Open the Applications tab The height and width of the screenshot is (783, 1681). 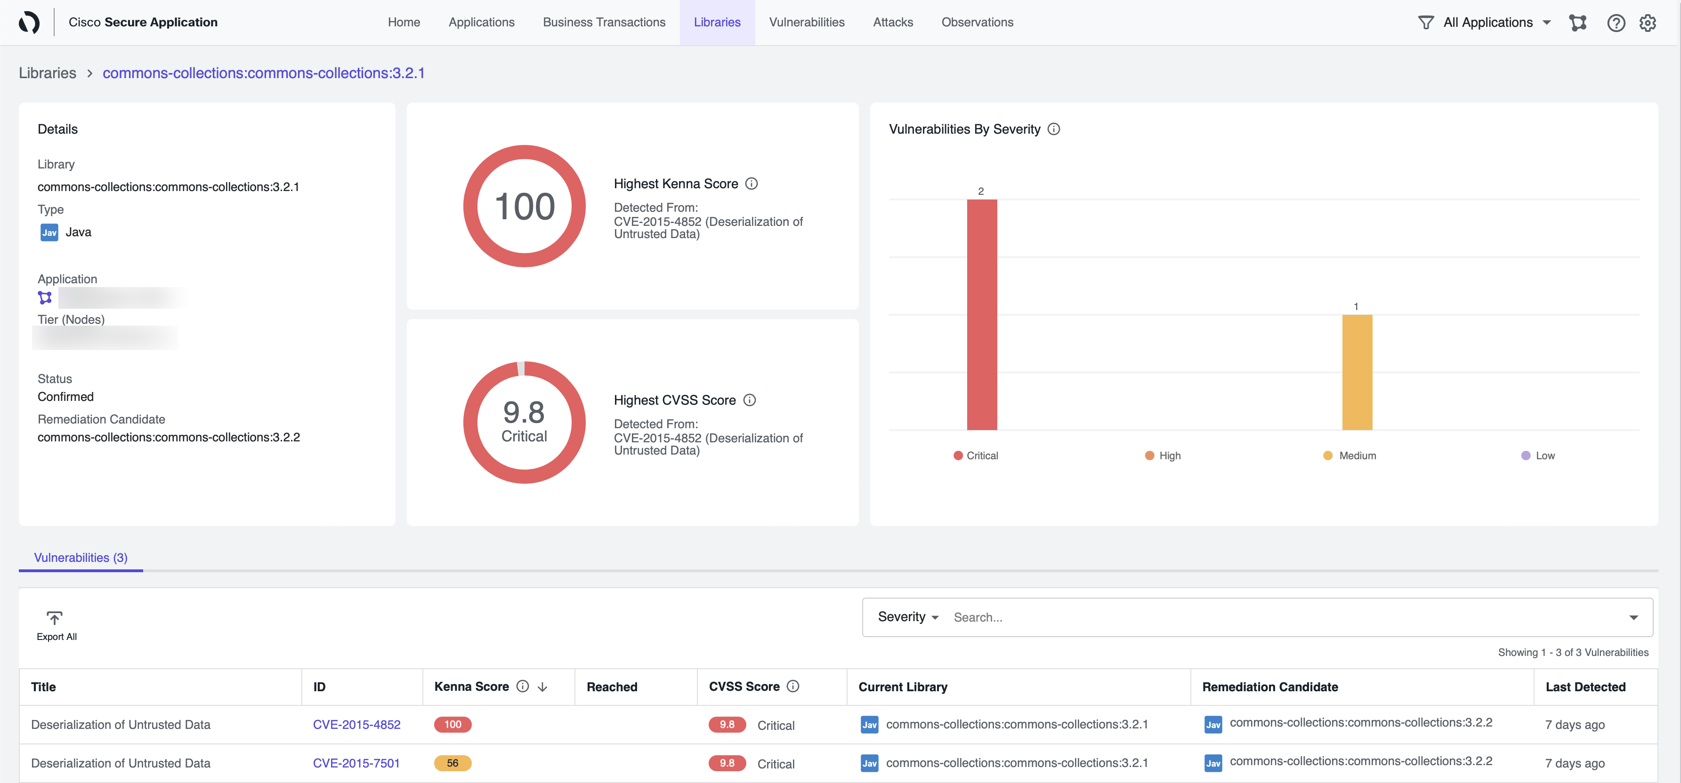click(x=482, y=22)
